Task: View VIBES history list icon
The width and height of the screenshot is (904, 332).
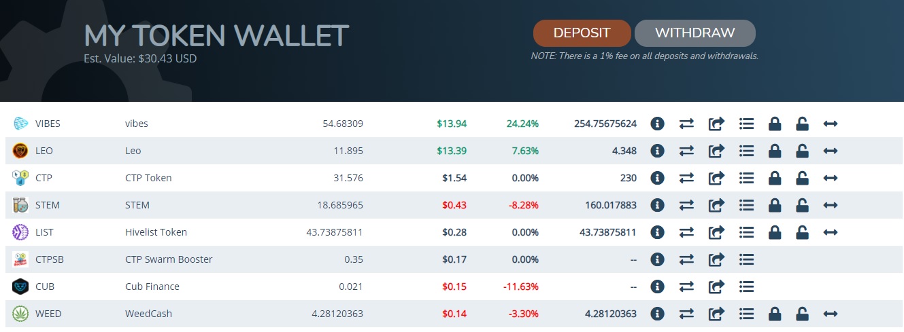Action: coord(747,124)
